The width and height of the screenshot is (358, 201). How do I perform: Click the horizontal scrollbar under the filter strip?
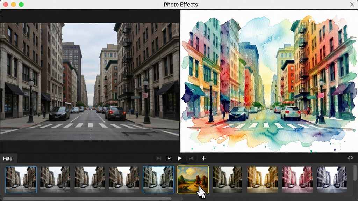pyautogui.click(x=87, y=199)
